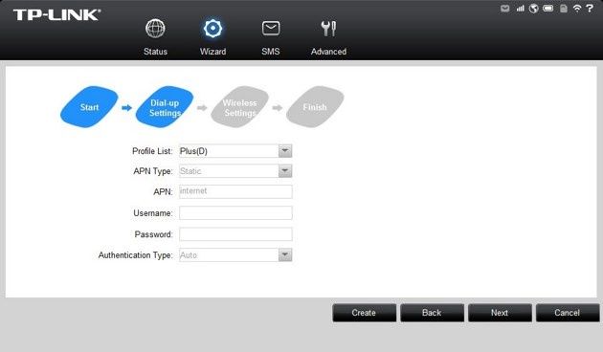Screen dimensions: 603x352
Task: Expand the Authentication Type dropdown arrow
Action: point(285,254)
